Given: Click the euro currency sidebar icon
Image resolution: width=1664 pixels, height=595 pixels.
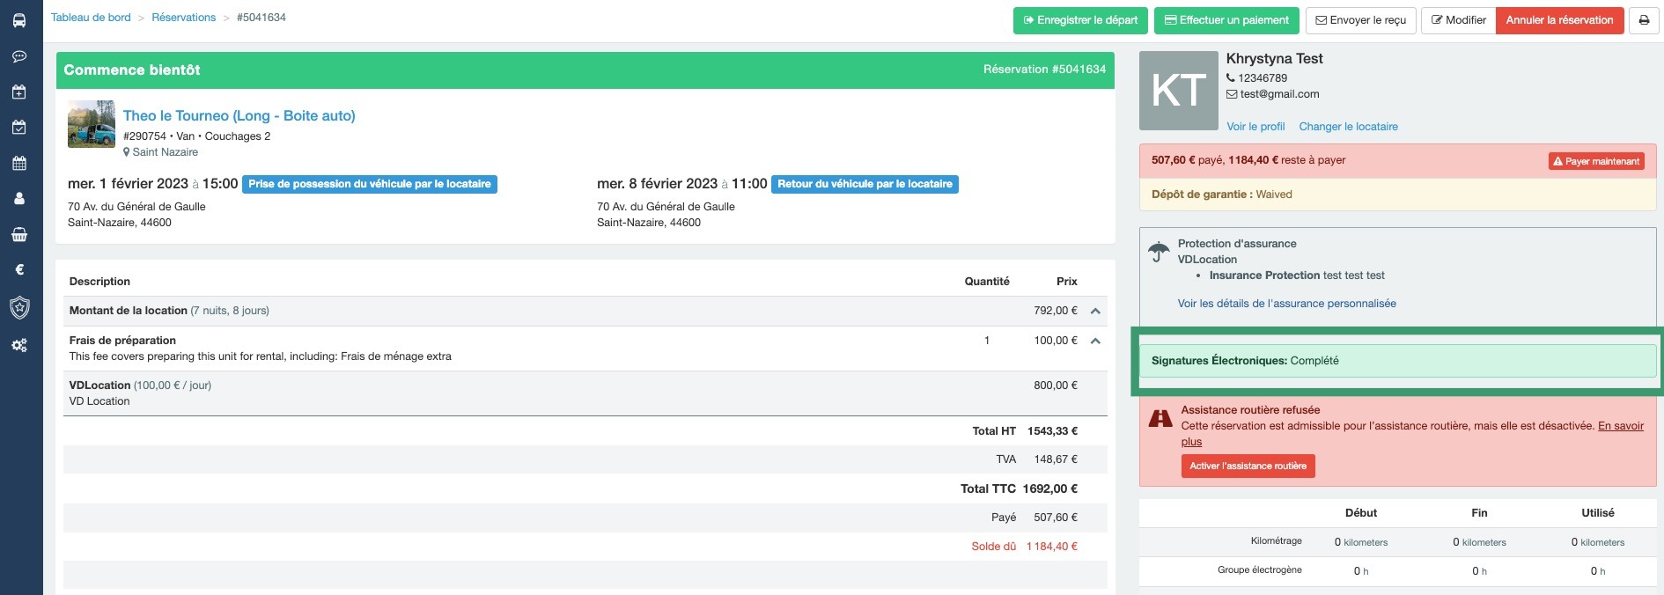Looking at the screenshot, I should click(19, 270).
